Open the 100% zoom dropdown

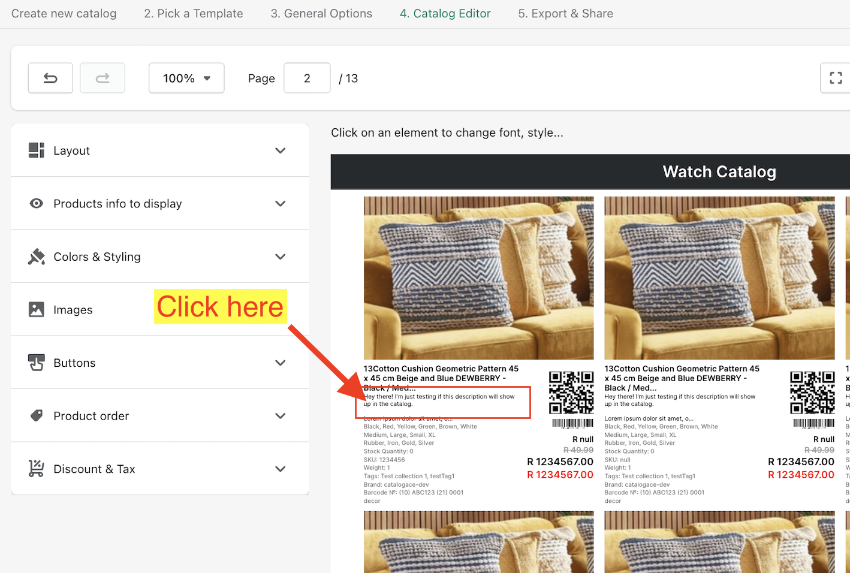pyautogui.click(x=186, y=78)
